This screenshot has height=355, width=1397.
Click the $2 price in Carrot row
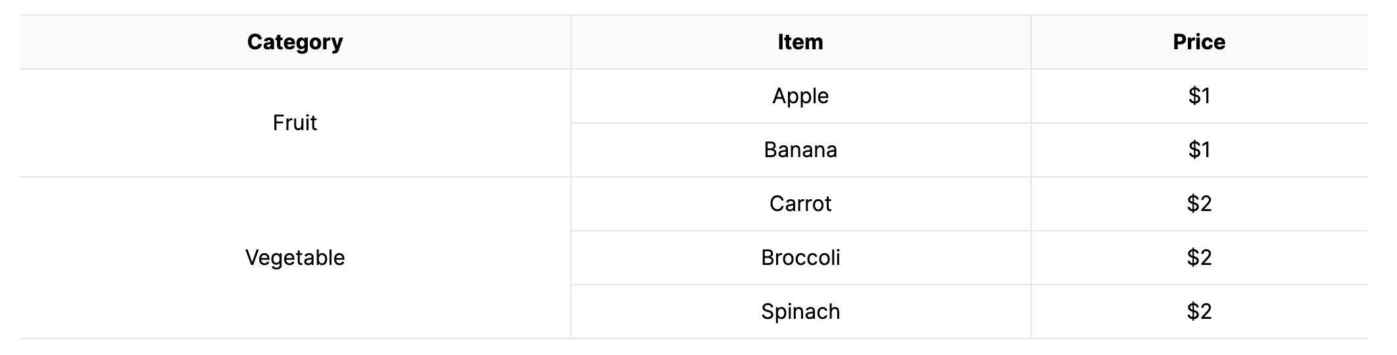click(1199, 204)
